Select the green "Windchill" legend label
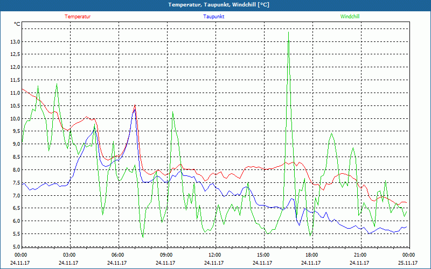 [x=350, y=17]
